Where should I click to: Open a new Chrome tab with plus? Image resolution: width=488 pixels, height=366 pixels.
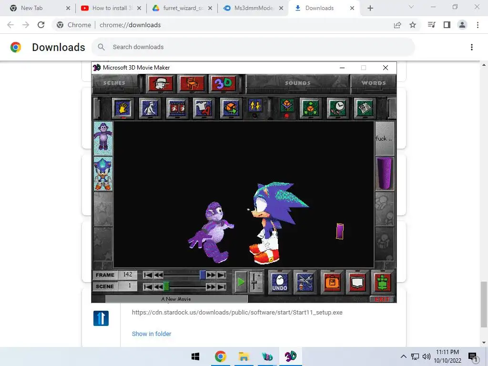[x=370, y=8]
